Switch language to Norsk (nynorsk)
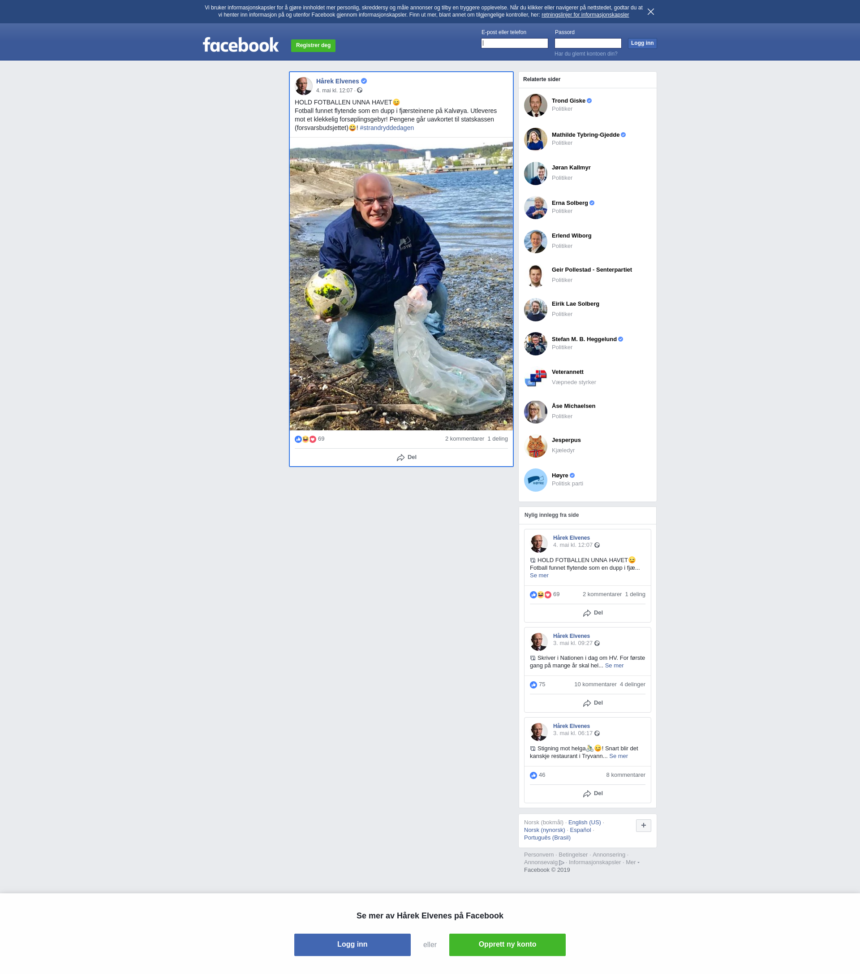The height and width of the screenshot is (974, 860). coord(544,830)
